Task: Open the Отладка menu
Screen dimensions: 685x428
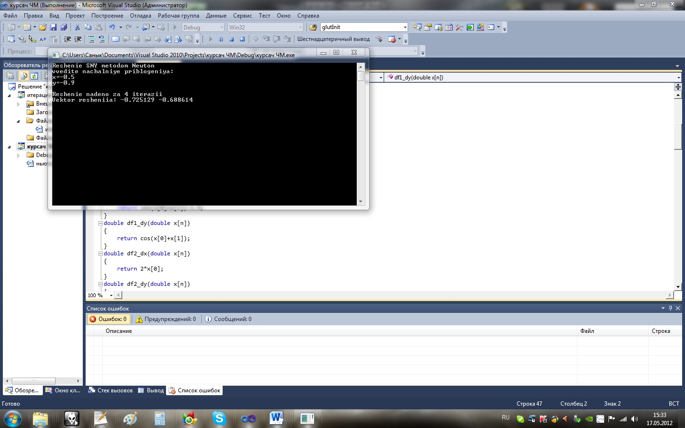Action: (x=140, y=16)
